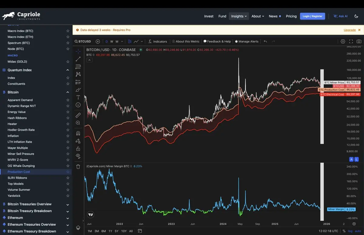Open chart settings gear icon

click(x=343, y=41)
